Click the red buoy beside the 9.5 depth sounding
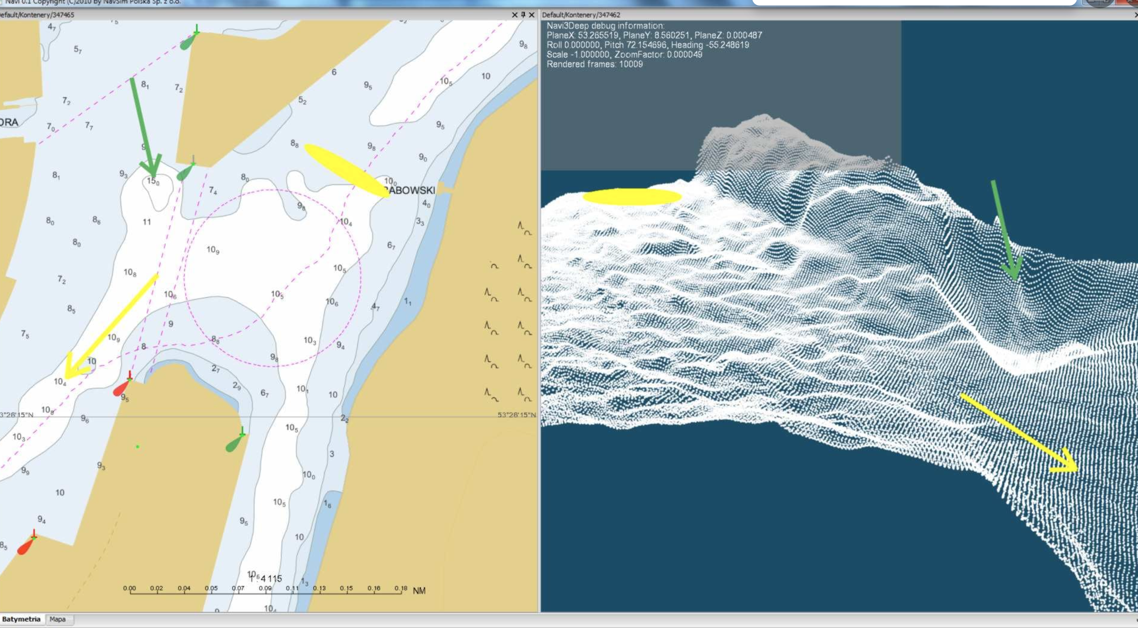The width and height of the screenshot is (1138, 628). point(122,384)
